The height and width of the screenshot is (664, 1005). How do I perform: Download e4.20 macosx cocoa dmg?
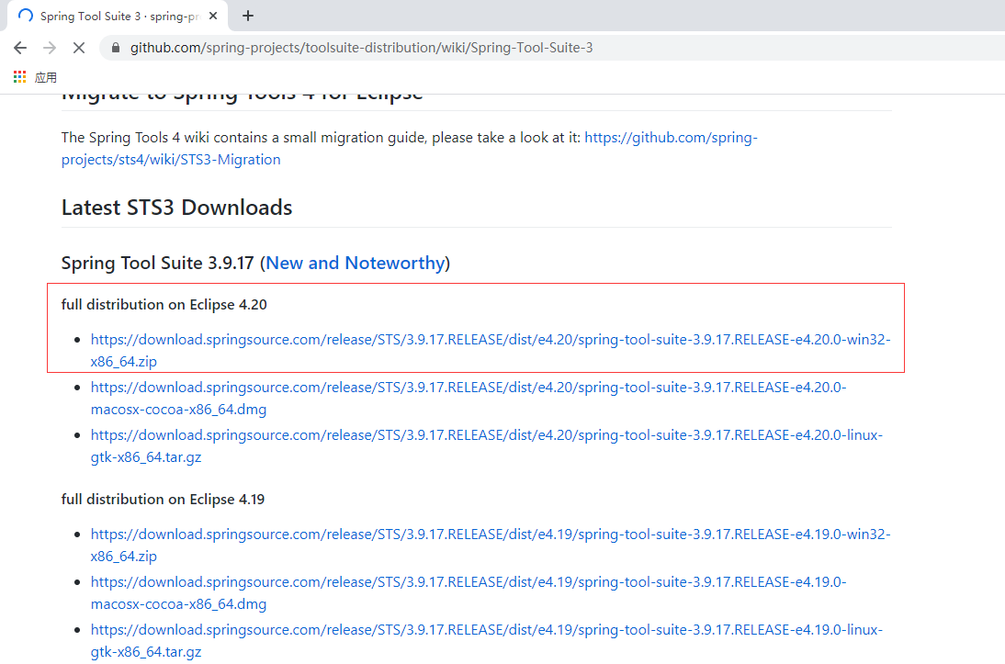coord(469,398)
